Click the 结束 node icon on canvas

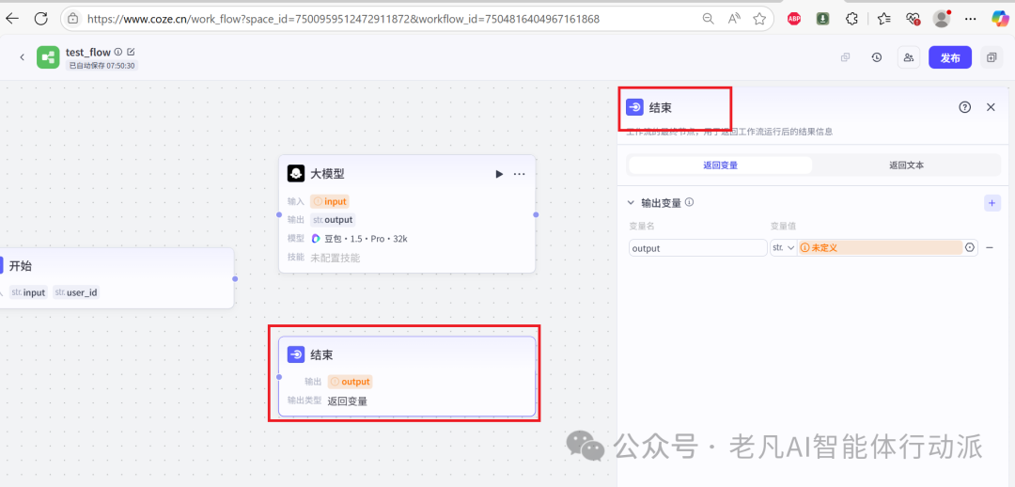pyautogui.click(x=296, y=354)
